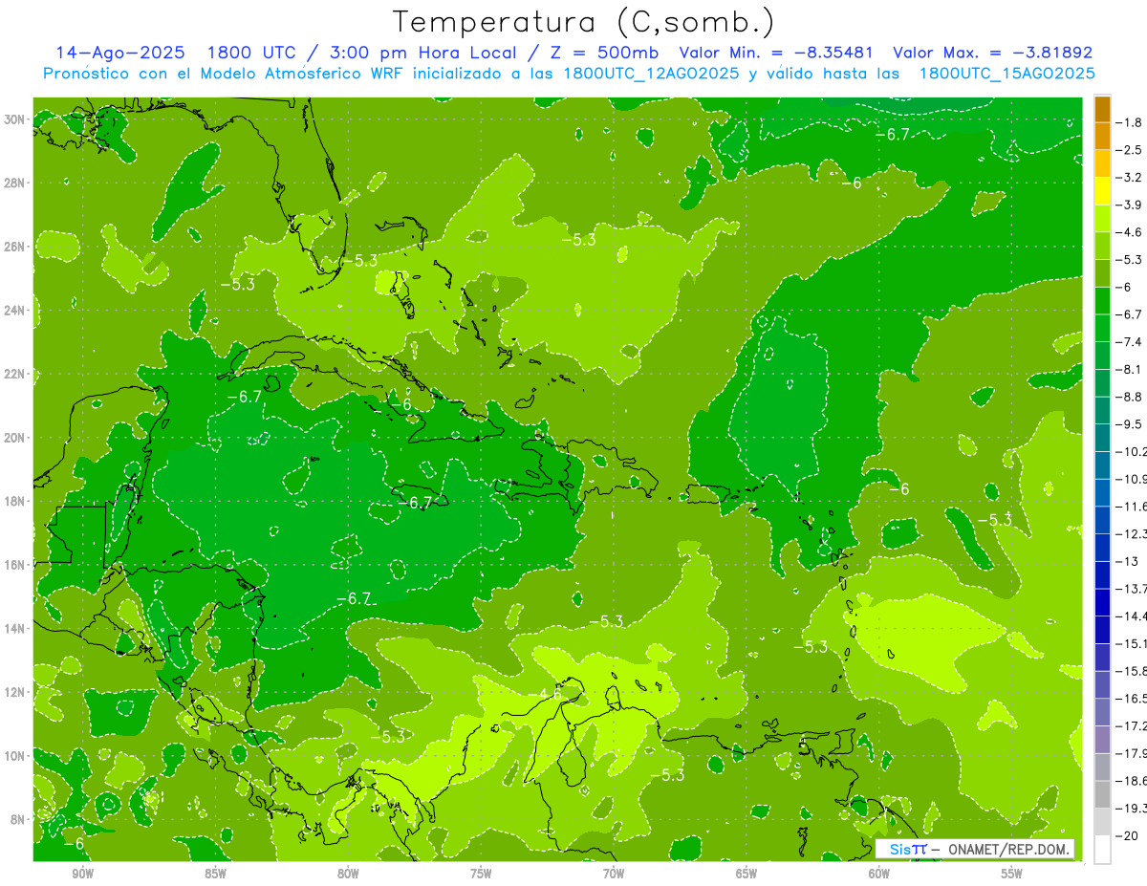This screenshot has width=1147, height=886.
Task: Click the "90W" longitude axis label
Action: pyautogui.click(x=82, y=874)
